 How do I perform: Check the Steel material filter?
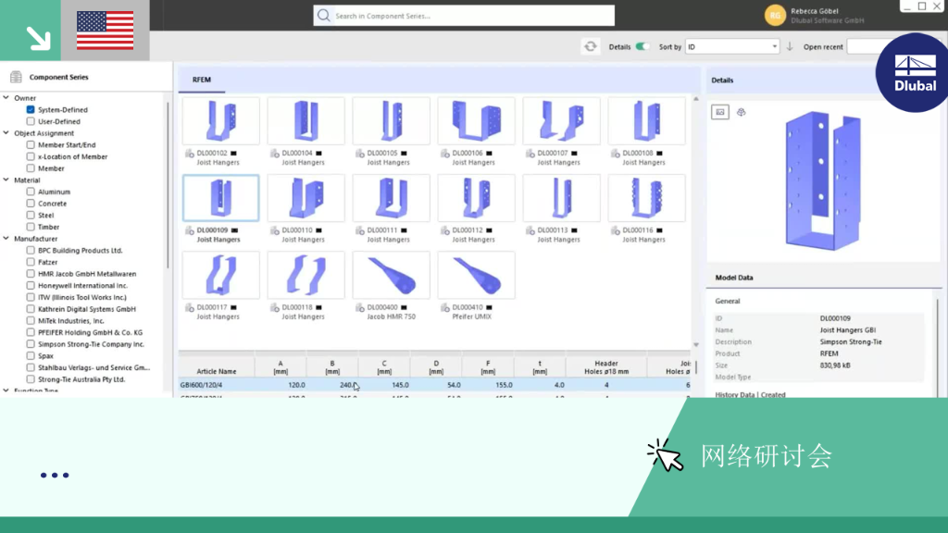(31, 215)
